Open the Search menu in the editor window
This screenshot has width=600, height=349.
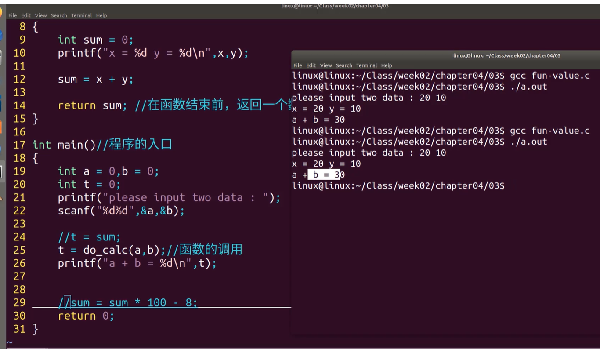(x=59, y=15)
